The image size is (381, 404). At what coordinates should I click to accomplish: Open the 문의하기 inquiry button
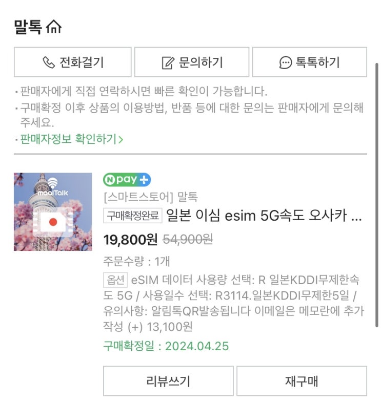pos(192,62)
